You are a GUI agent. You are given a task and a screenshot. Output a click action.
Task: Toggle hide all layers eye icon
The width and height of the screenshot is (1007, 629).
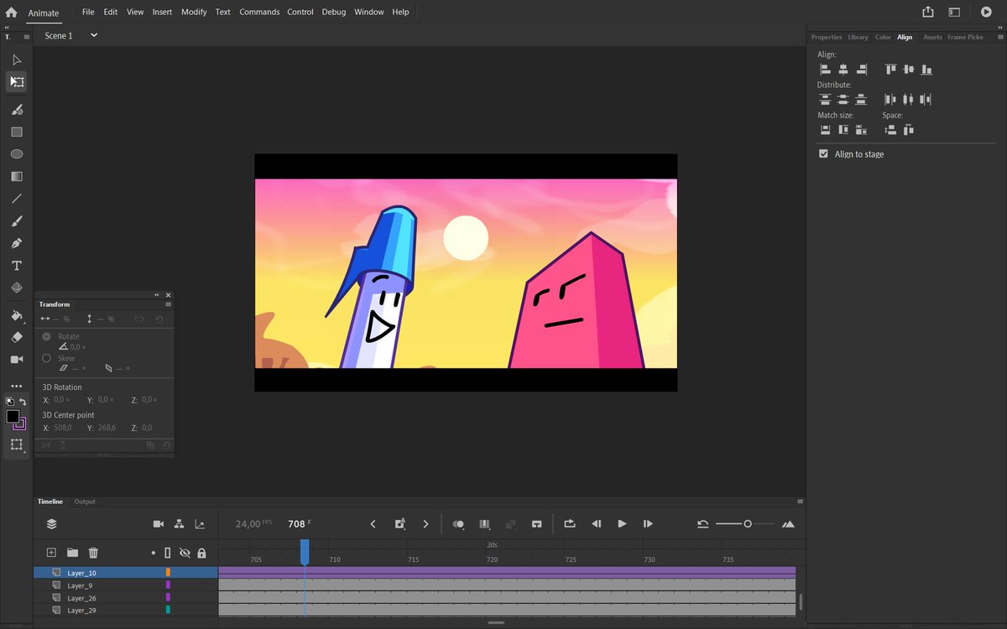[x=185, y=553]
